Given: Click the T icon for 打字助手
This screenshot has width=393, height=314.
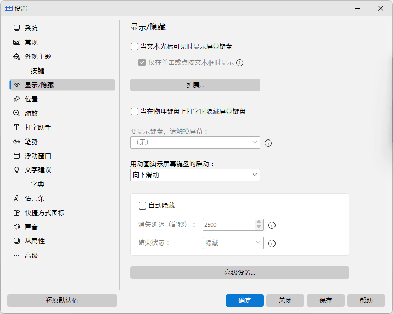Looking at the screenshot, I should (x=17, y=127).
